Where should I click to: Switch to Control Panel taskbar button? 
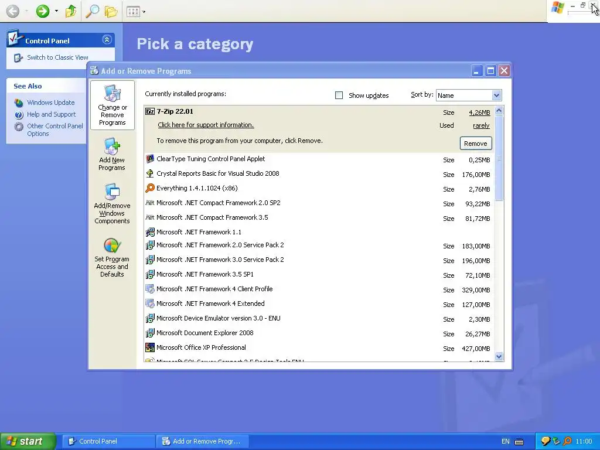click(108, 441)
